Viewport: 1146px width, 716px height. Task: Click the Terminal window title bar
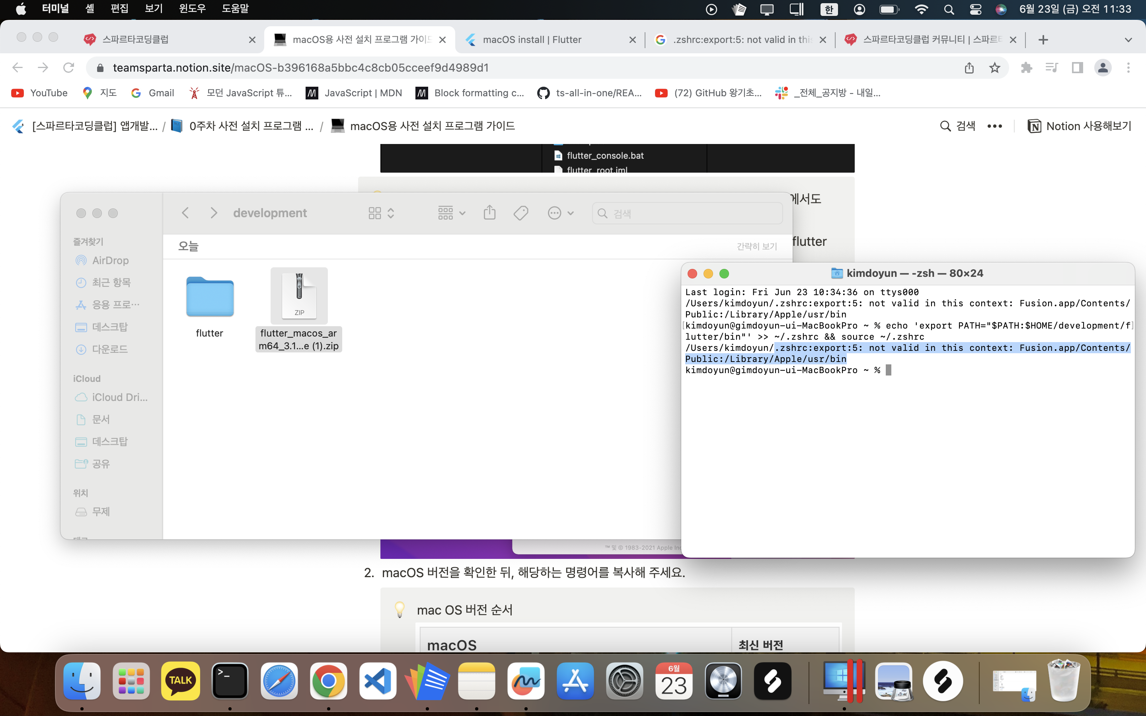(907, 273)
